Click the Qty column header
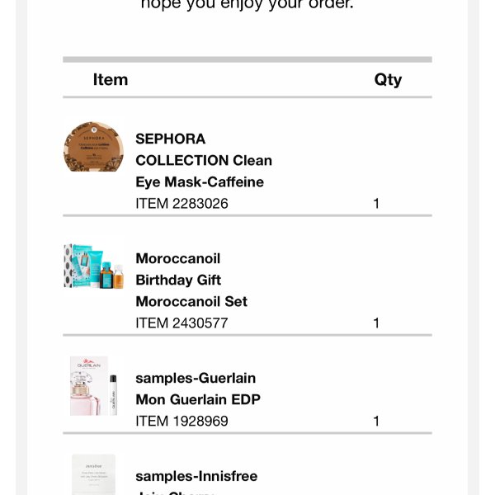495x495 pixels. [388, 80]
